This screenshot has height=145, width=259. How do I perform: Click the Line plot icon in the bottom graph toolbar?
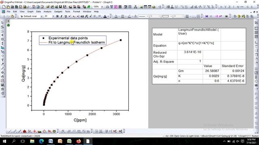[x=10, y=131]
